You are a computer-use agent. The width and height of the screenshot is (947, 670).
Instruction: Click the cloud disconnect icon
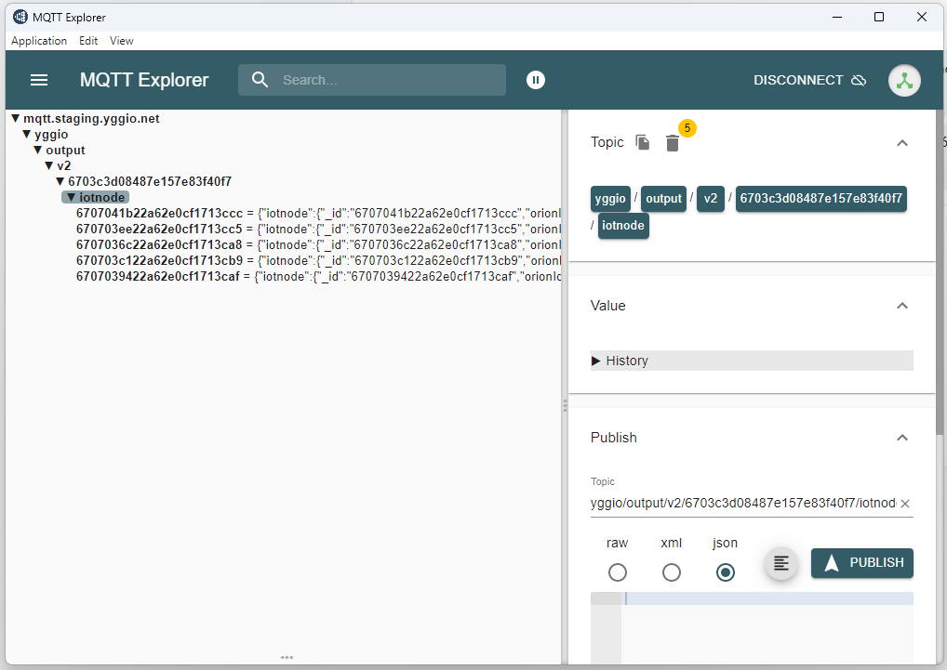(x=859, y=80)
